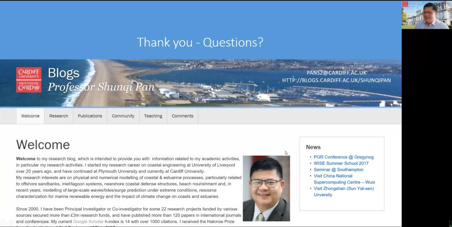Click the Seminar @ Southampton link
452x227 pixels.
[339, 170]
